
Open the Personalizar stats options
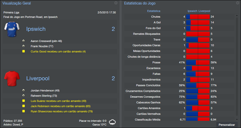tap(226, 125)
